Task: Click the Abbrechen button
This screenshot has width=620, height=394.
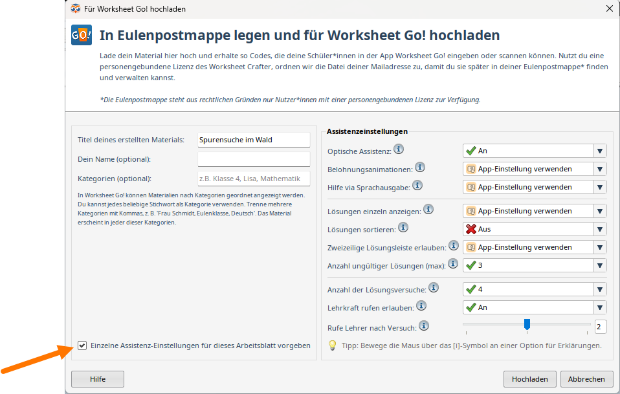Action: (x=587, y=379)
